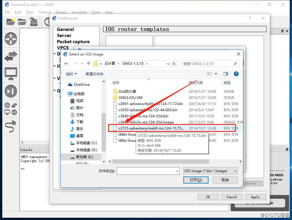Toggle the preview pane icon
The width and height of the screenshot is (292, 220).
point(226,74)
